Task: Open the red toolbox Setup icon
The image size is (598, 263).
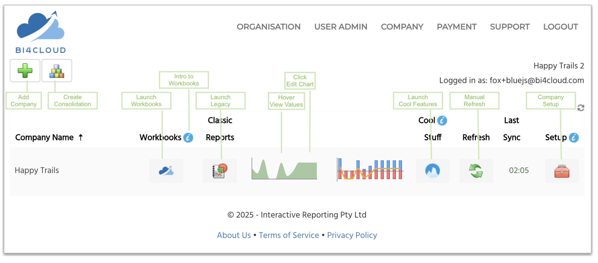Action: (x=562, y=171)
